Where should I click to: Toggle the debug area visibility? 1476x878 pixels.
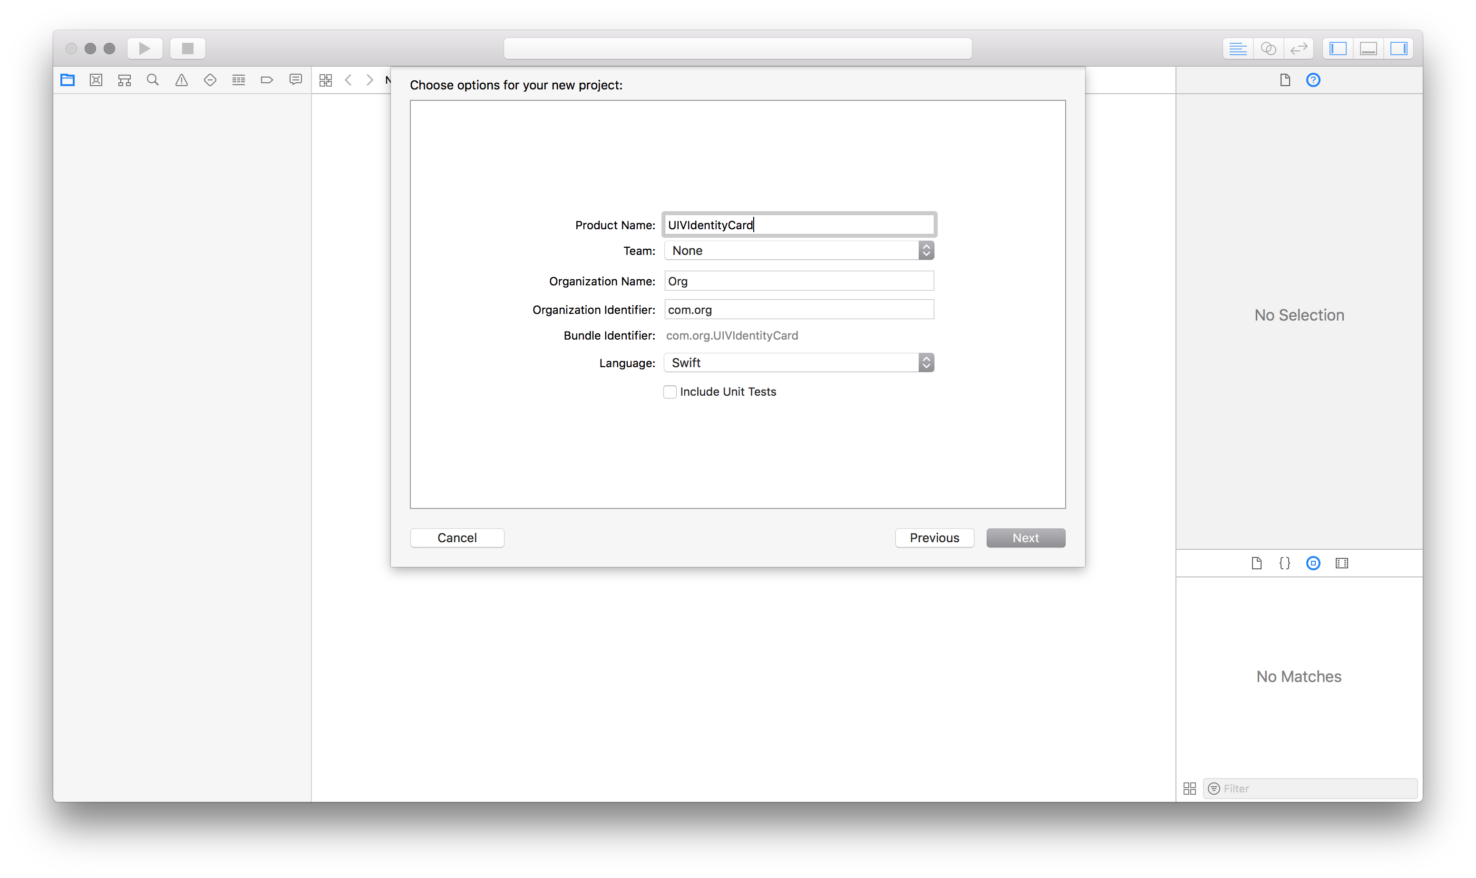[1368, 49]
